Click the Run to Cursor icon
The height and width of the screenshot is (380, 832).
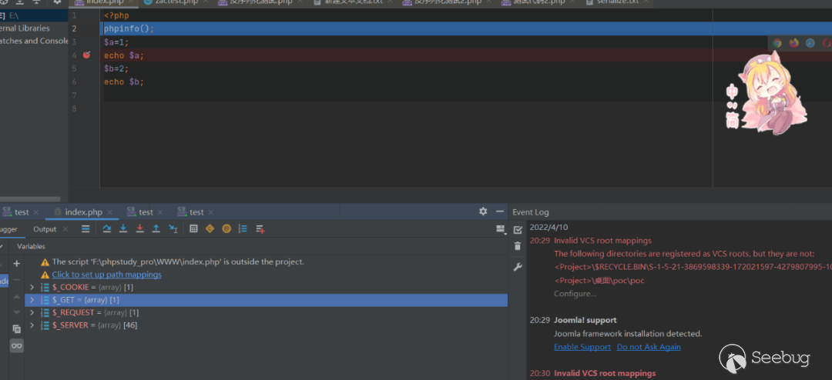[173, 229]
